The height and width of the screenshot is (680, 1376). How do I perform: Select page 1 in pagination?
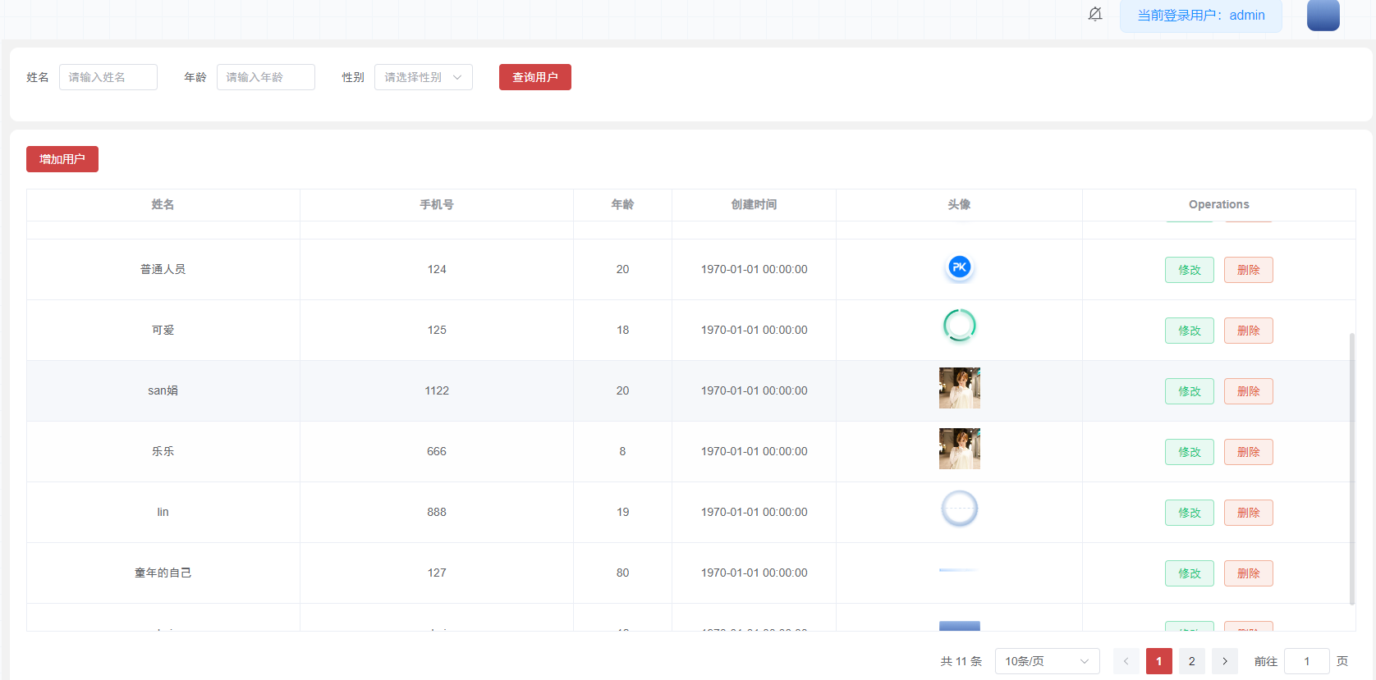point(1159,661)
